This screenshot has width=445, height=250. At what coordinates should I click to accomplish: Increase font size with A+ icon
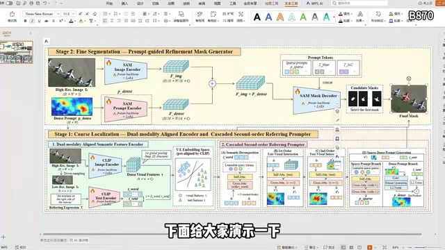(x=81, y=14)
